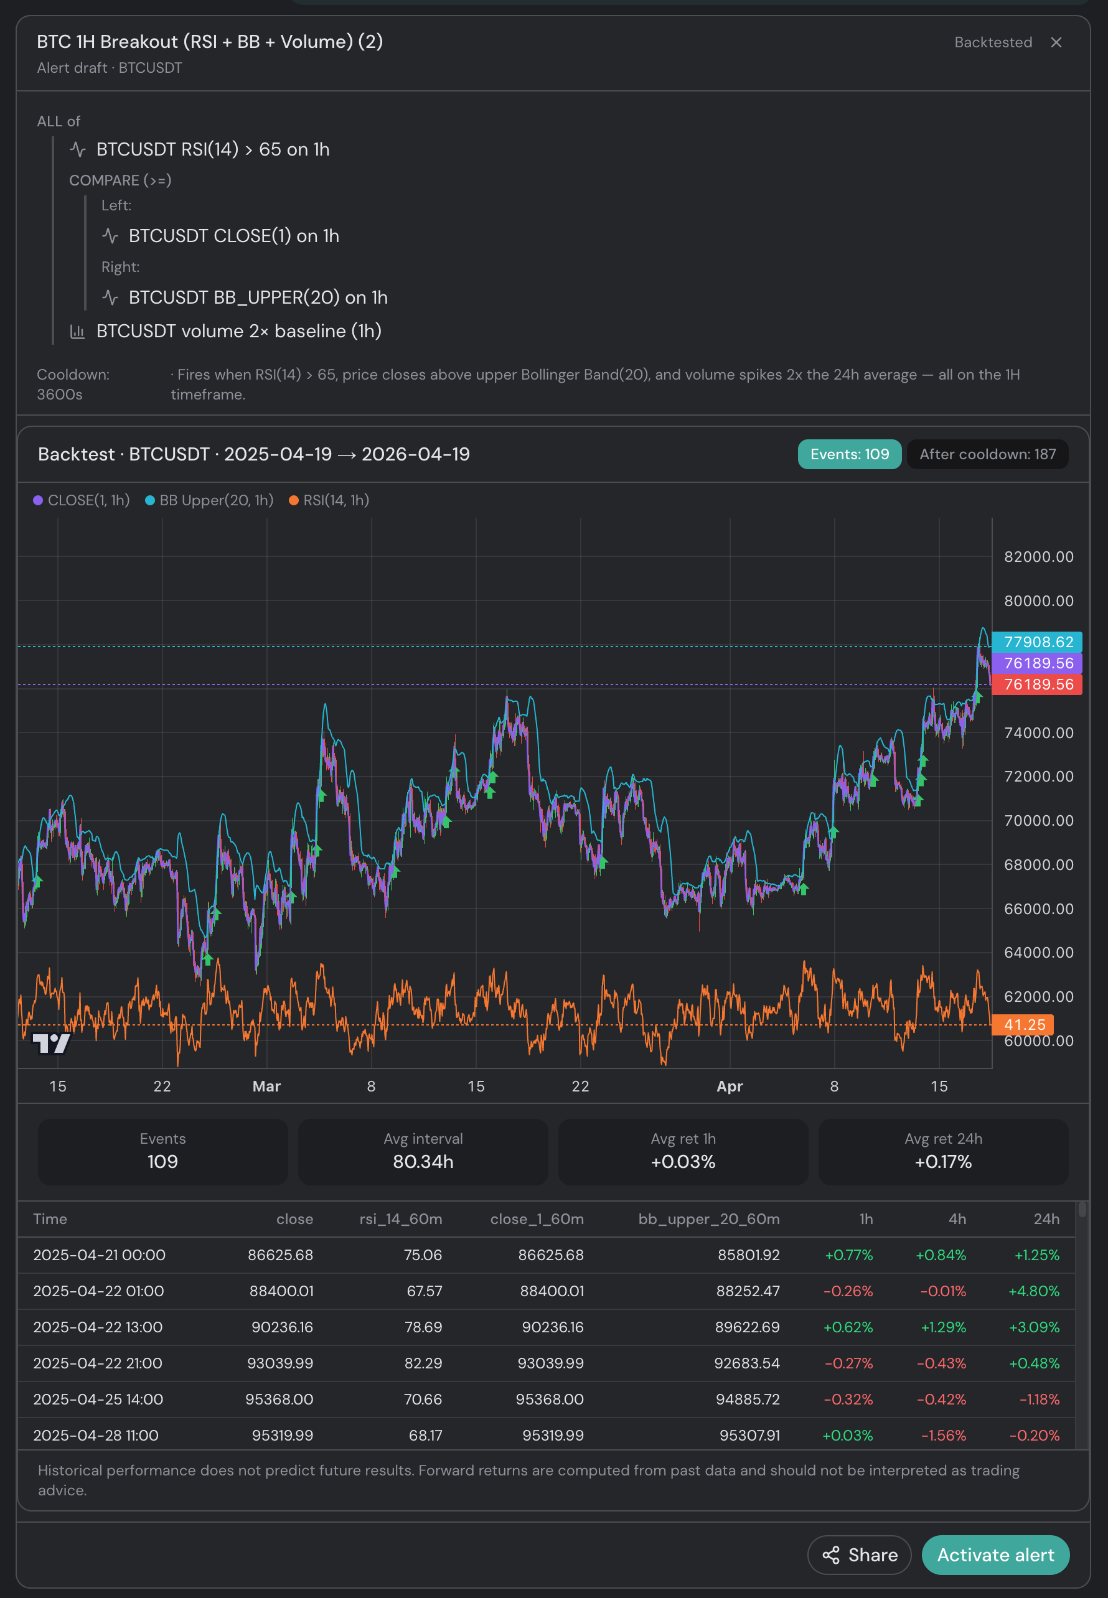Click the volume baseline bar-chart icon
The height and width of the screenshot is (1598, 1108).
pos(78,332)
